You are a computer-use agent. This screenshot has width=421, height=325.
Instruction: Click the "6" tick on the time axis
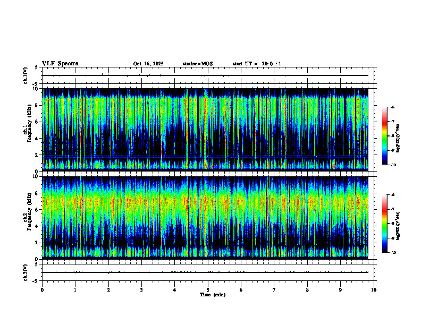coord(241,290)
